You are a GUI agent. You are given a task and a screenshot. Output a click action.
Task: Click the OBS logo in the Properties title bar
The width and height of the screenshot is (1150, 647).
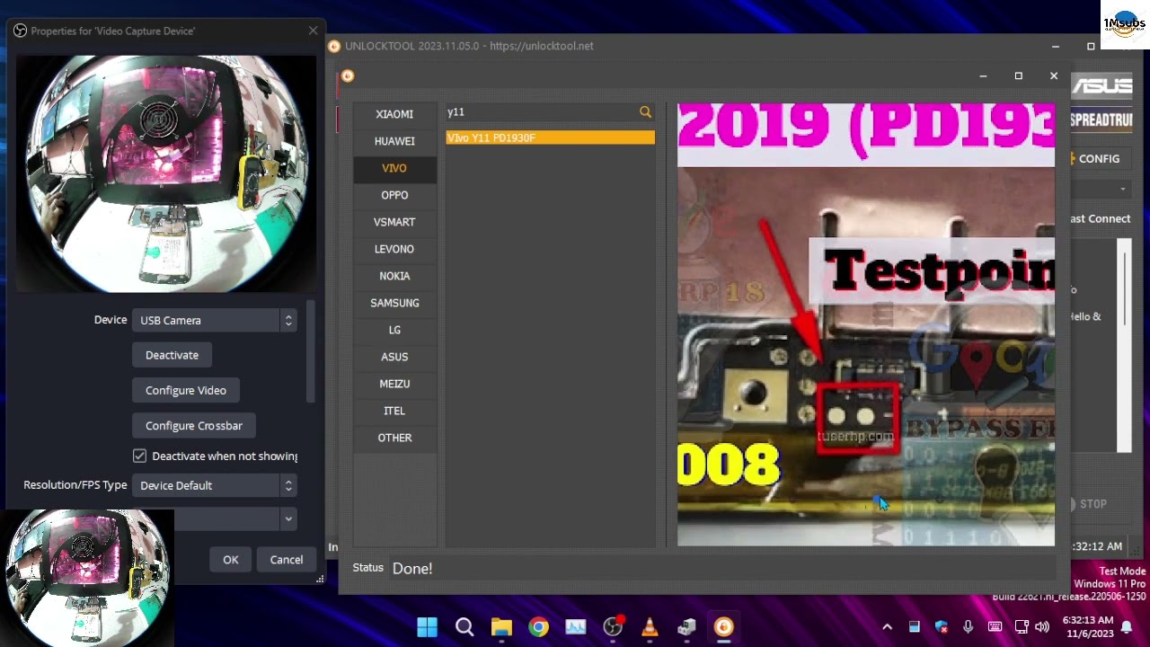click(x=21, y=31)
